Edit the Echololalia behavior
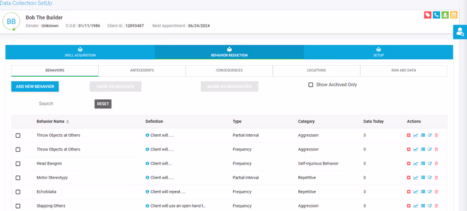This screenshot has width=467, height=211. 430,192
